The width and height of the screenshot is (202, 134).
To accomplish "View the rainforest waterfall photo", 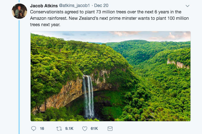I will pyautogui.click(x=110, y=76).
